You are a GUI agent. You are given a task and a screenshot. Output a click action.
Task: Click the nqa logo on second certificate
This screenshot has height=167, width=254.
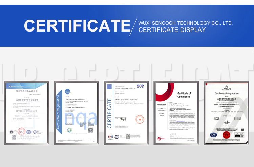(68, 91)
